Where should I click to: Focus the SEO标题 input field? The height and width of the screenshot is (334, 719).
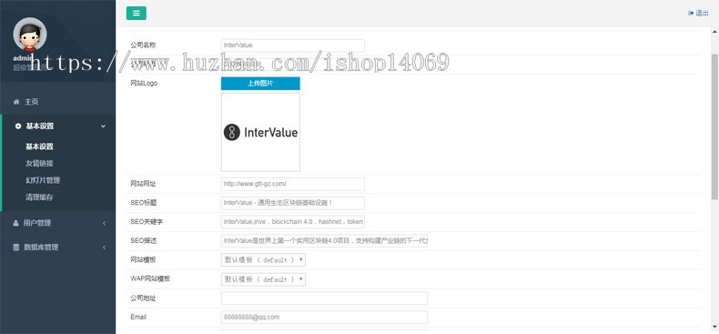(x=292, y=203)
